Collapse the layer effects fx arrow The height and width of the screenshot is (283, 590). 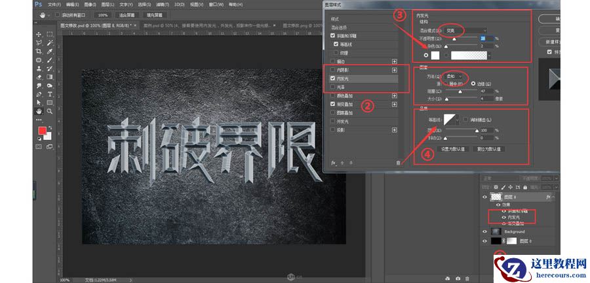point(554,197)
